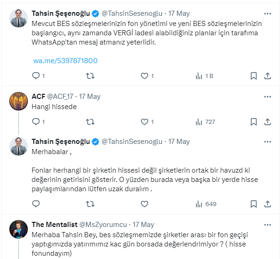Retweet the first Tahsin Şeşenoğlu tweet
The height and width of the screenshot is (259, 280).
[x=91, y=76]
